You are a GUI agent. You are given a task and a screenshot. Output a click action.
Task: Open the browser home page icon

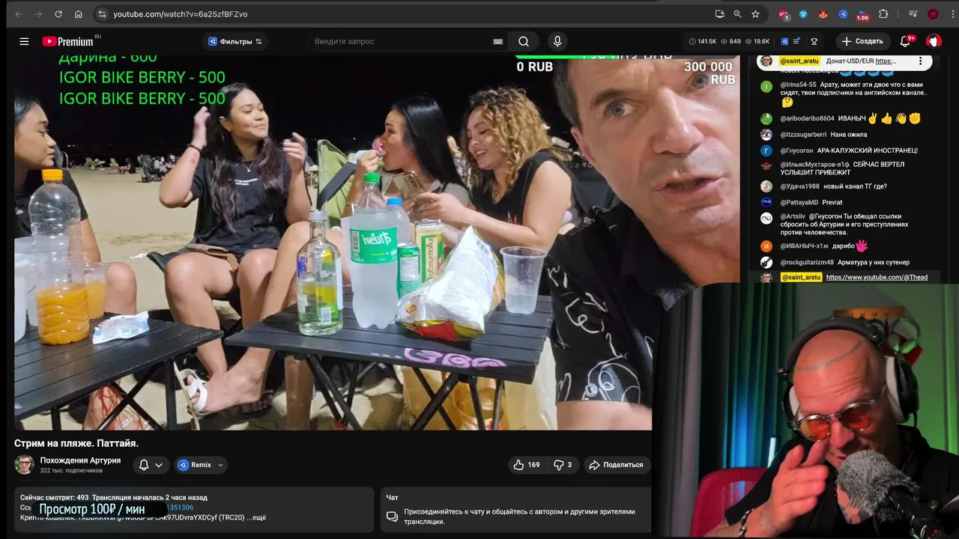(79, 13)
